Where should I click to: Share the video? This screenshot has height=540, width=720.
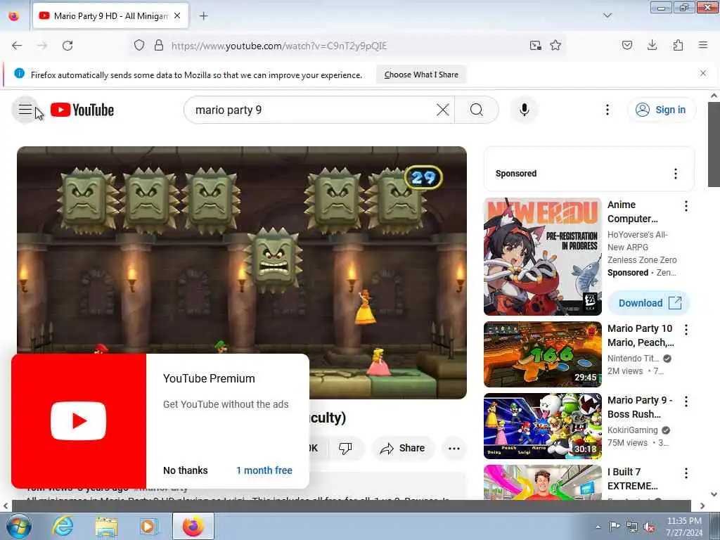pyautogui.click(x=403, y=448)
